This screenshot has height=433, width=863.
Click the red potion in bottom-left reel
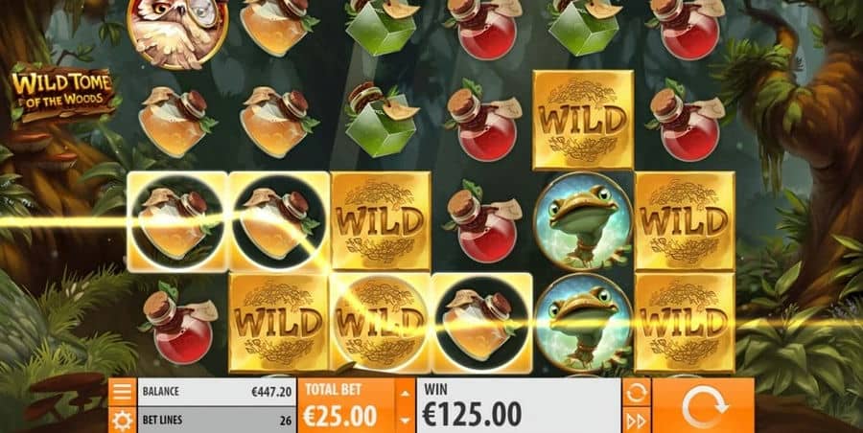pyautogui.click(x=177, y=324)
